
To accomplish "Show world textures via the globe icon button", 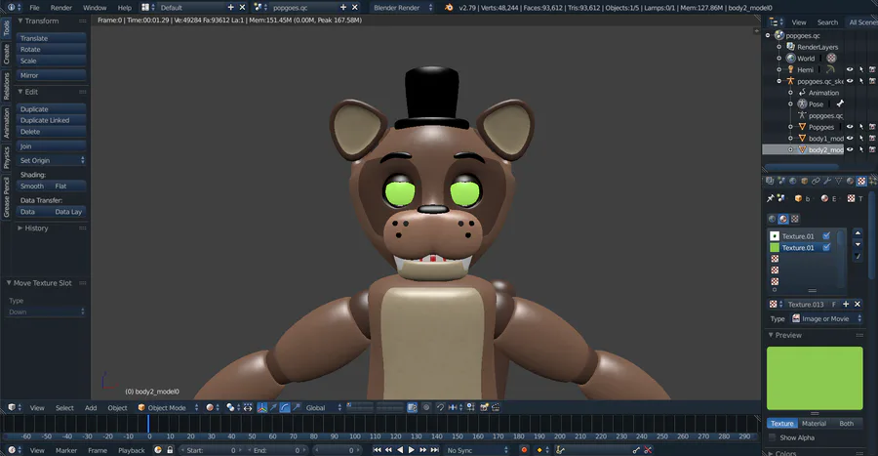I will pos(773,219).
